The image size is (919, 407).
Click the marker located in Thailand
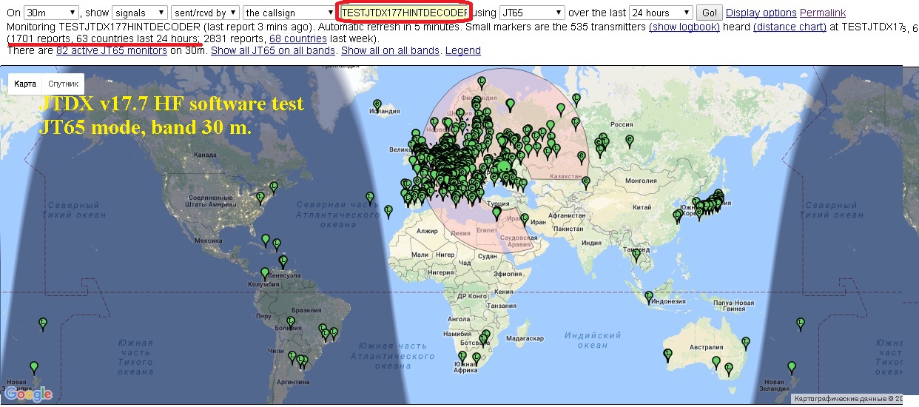(636, 254)
